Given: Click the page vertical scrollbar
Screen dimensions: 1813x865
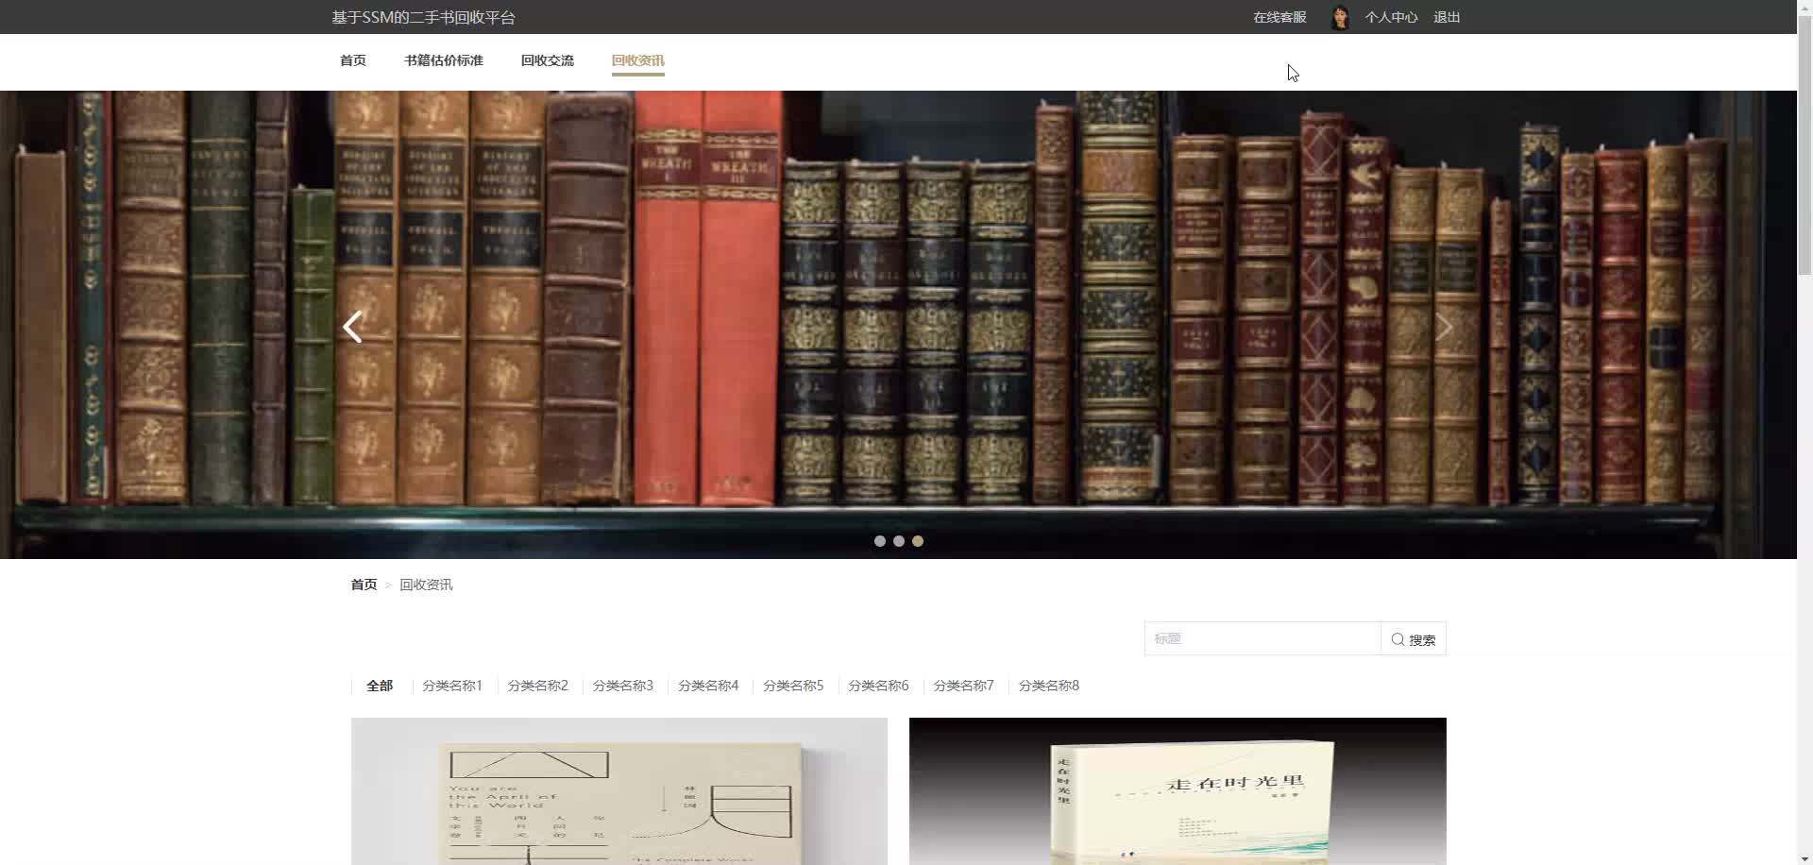Looking at the screenshot, I should [1805, 146].
